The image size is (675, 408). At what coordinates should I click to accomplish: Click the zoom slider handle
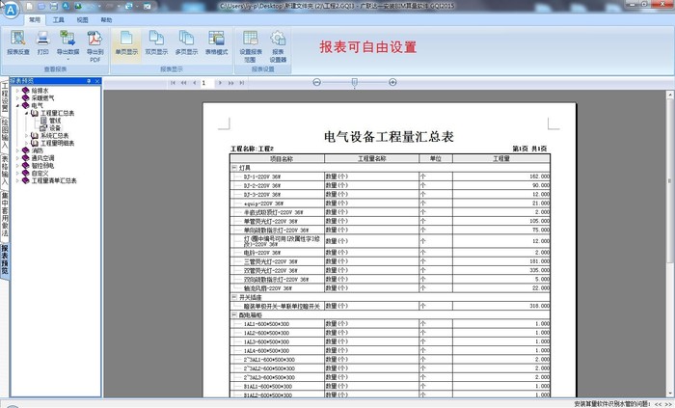pyautogui.click(x=354, y=82)
